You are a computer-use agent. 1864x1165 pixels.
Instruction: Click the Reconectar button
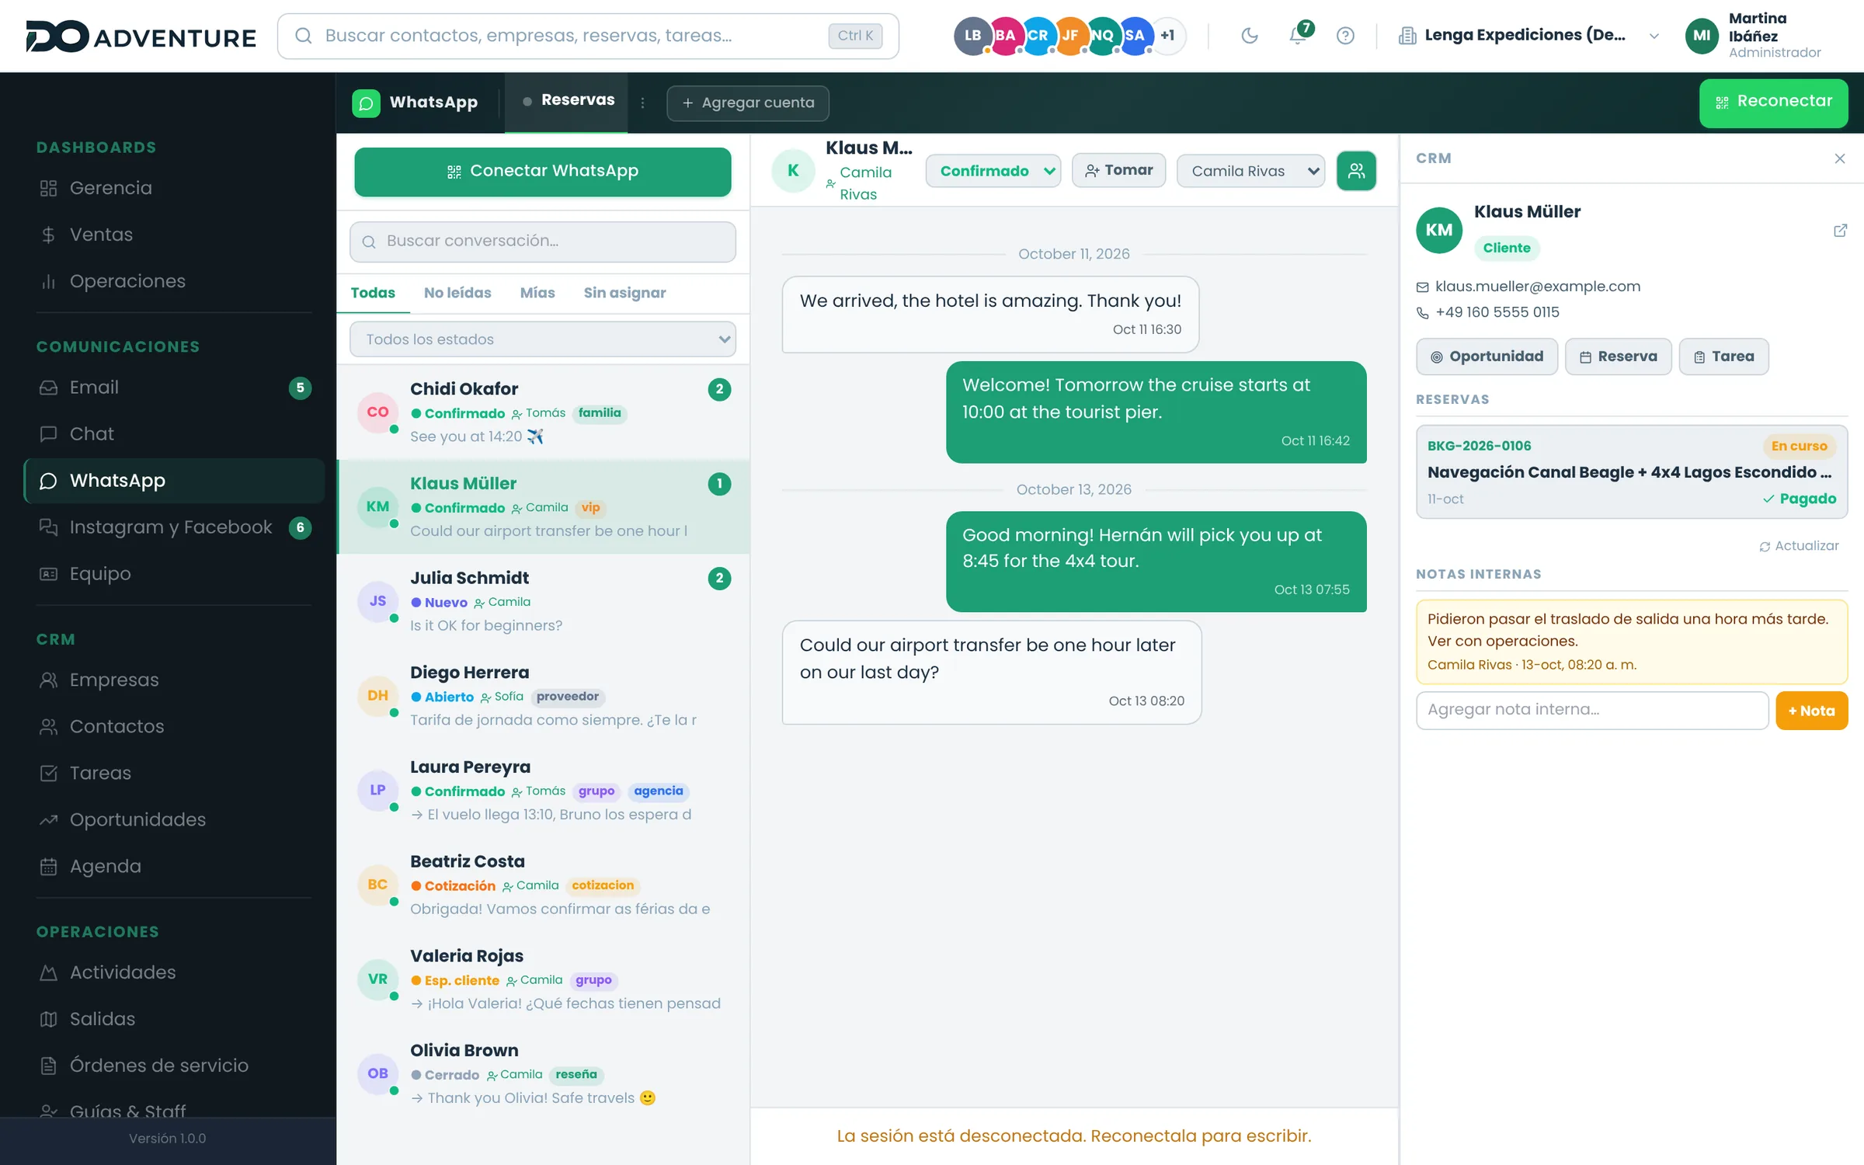[x=1773, y=103]
